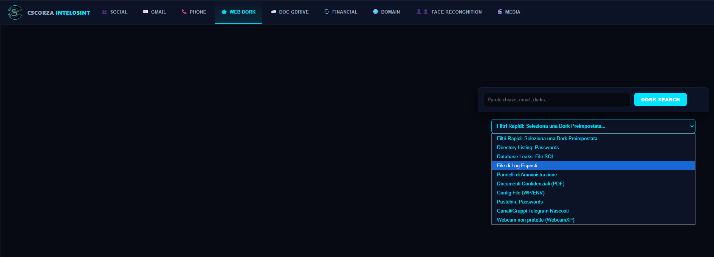The image size is (714, 257).
Task: Open the DOC GDRIVE tab
Action: point(290,12)
